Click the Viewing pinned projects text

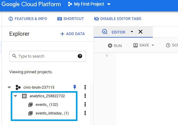(x=31, y=72)
